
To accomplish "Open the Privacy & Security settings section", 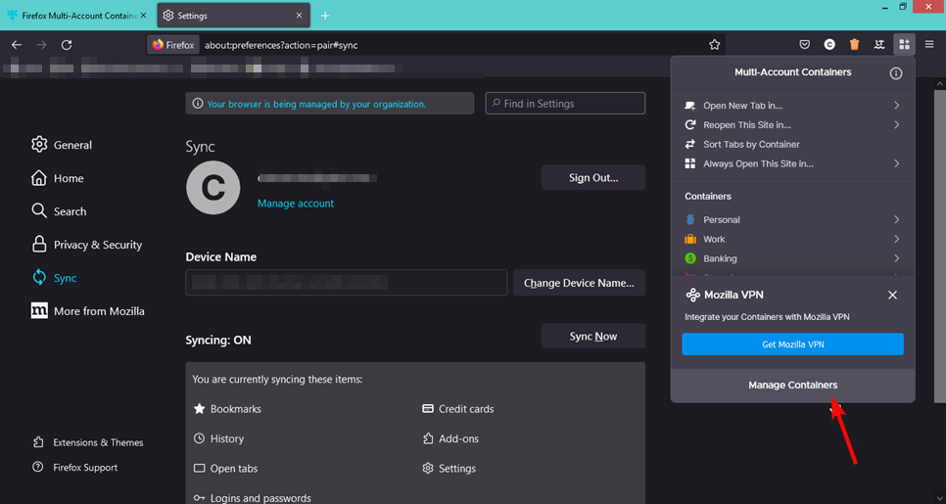I will coord(97,245).
